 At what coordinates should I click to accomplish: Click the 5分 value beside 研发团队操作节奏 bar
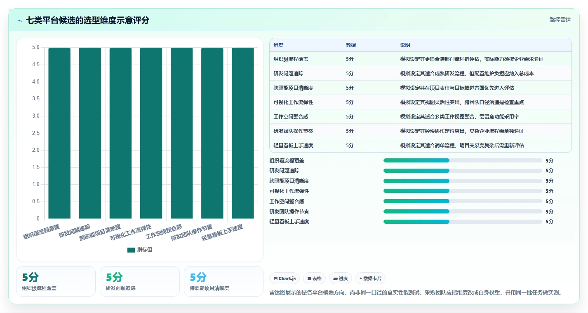point(549,211)
